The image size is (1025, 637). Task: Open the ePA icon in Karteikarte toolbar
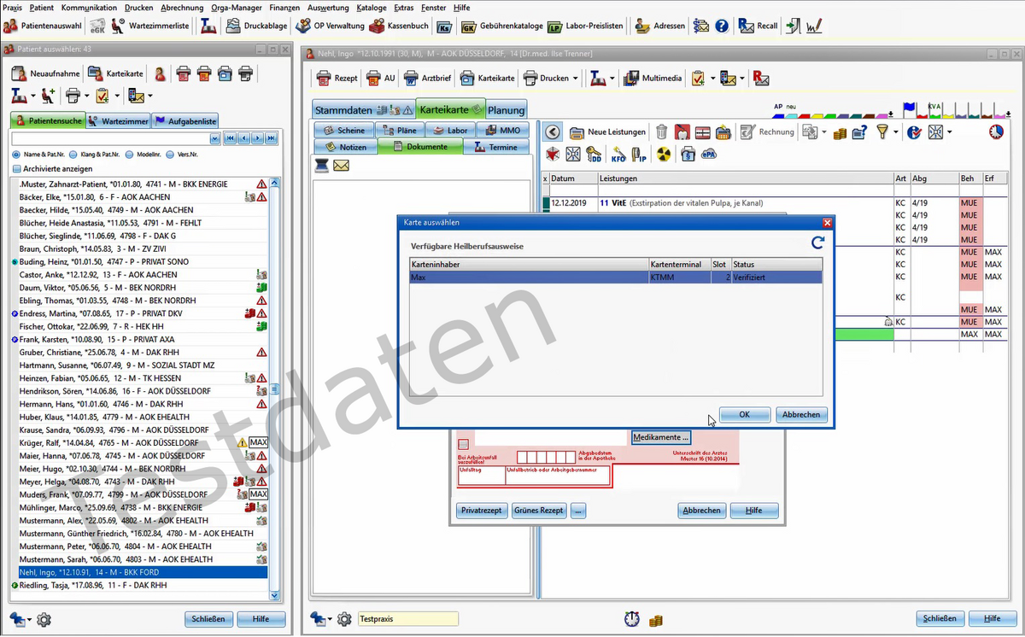[708, 155]
